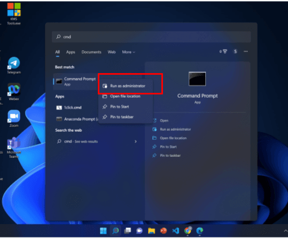Choose Open file location in context menu
The image size is (288, 238).
click(126, 97)
